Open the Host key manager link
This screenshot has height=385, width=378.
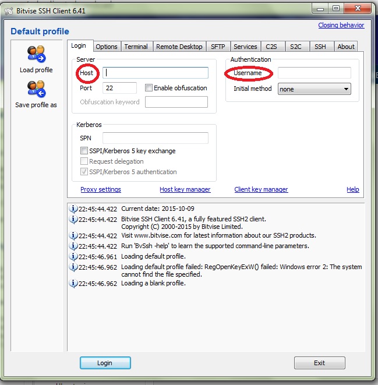185,189
